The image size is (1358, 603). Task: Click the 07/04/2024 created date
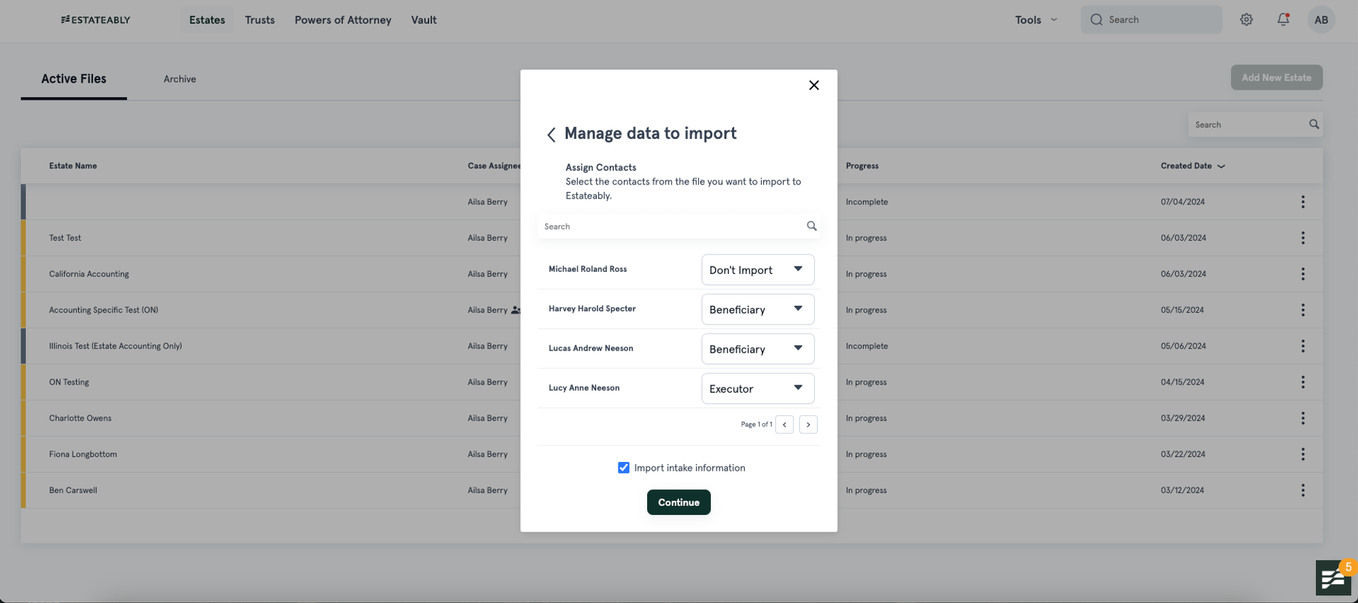coord(1183,201)
